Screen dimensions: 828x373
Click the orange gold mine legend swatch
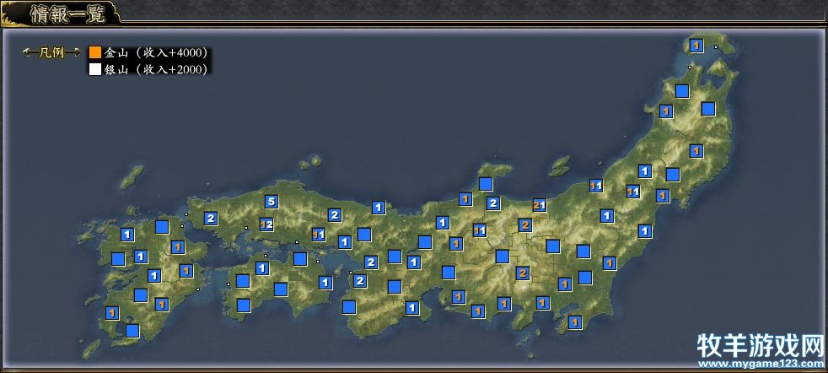pos(95,52)
